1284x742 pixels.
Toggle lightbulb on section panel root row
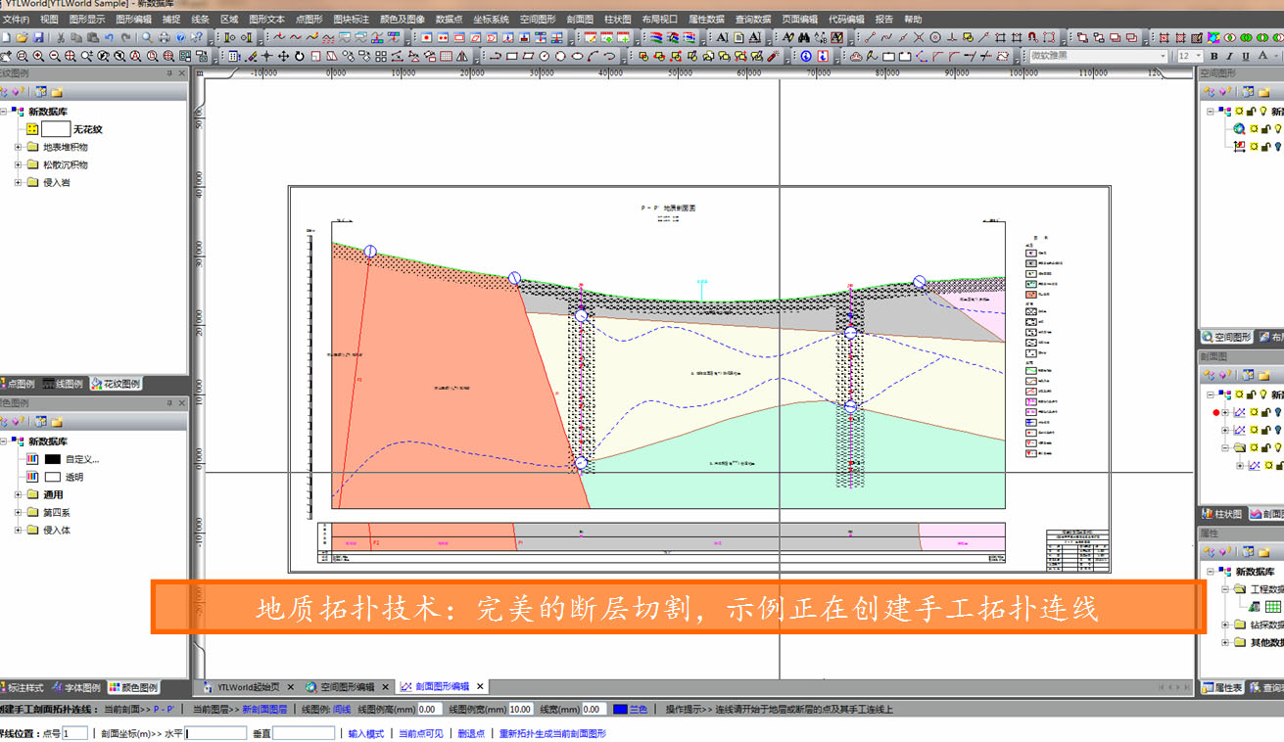pos(1263,394)
